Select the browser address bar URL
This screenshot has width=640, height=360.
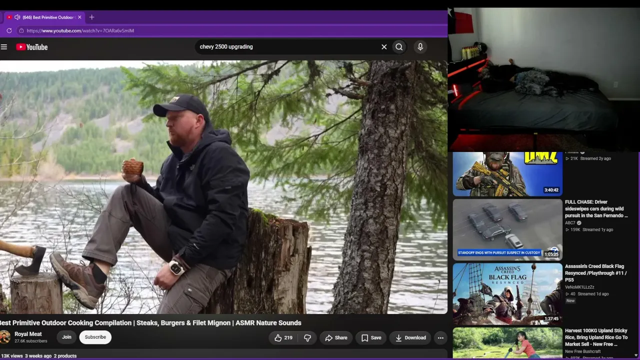pyautogui.click(x=80, y=30)
